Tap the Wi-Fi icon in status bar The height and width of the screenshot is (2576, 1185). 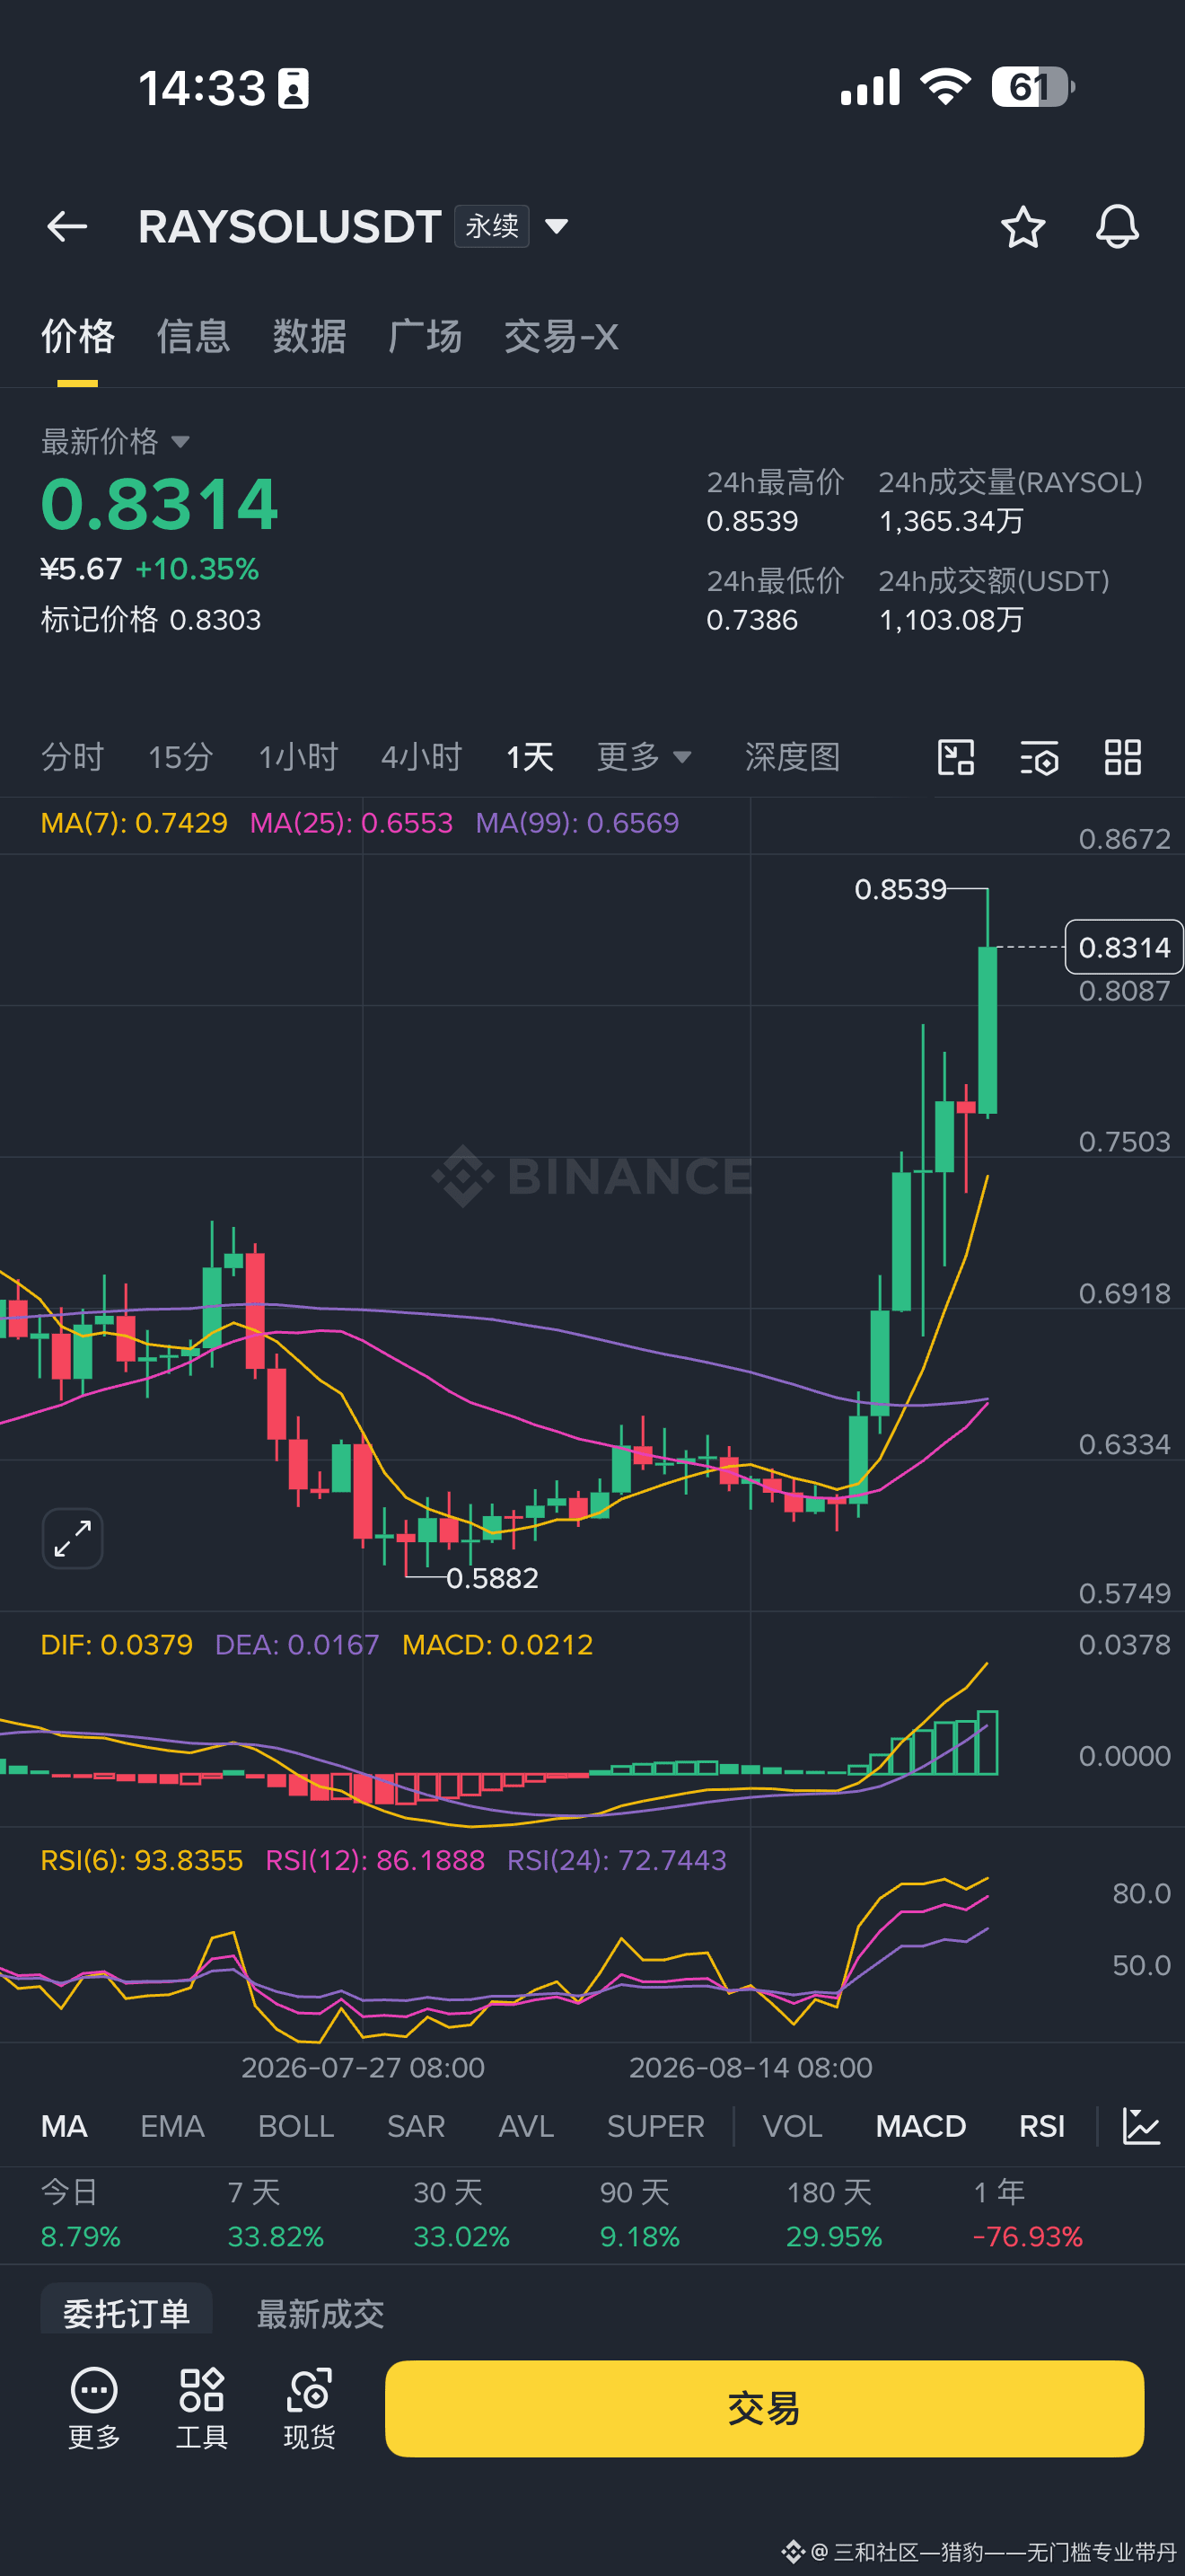945,86
